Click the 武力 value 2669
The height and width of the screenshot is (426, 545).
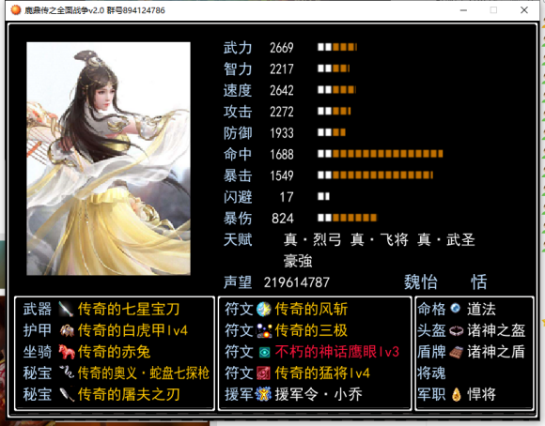pyautogui.click(x=282, y=48)
